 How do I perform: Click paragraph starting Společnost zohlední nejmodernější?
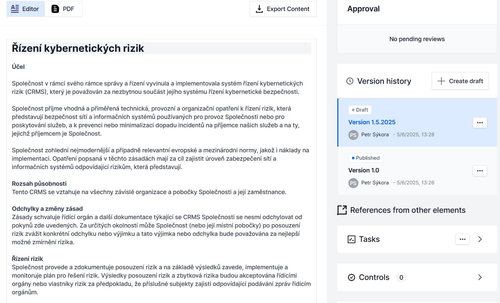click(x=160, y=159)
